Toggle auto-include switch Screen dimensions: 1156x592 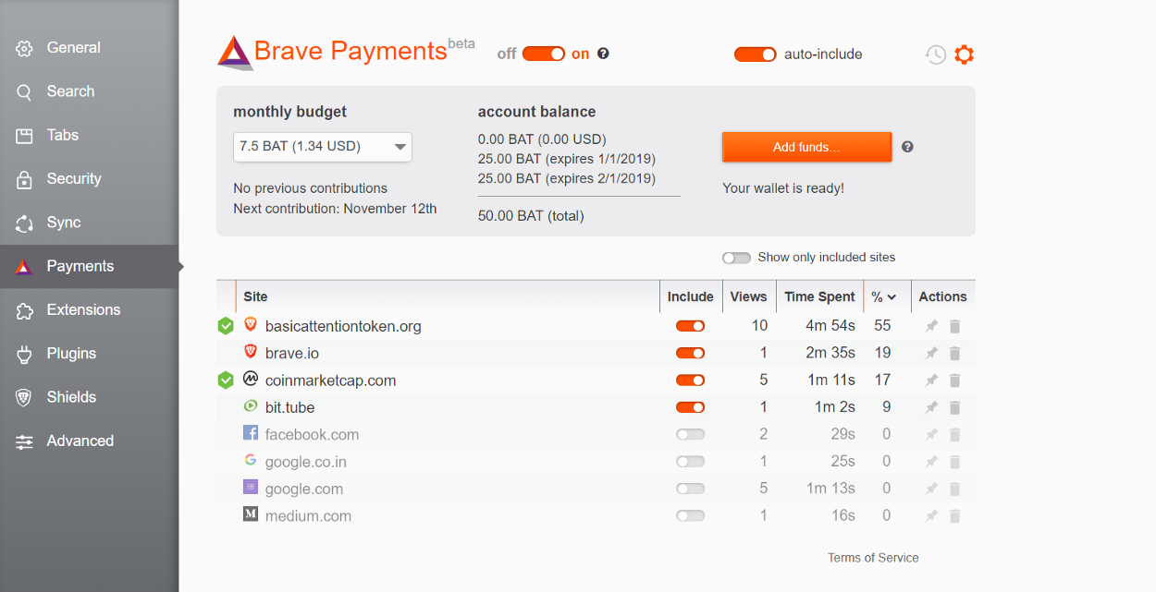pos(756,54)
